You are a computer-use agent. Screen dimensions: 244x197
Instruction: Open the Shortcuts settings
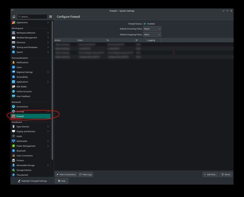click(30, 42)
